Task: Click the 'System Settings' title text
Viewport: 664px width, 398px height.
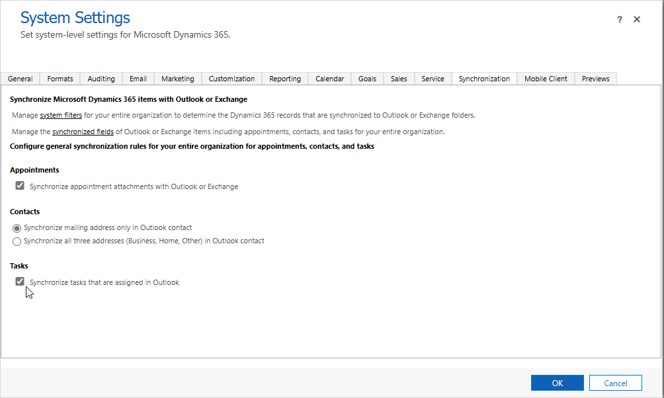Action: click(75, 18)
